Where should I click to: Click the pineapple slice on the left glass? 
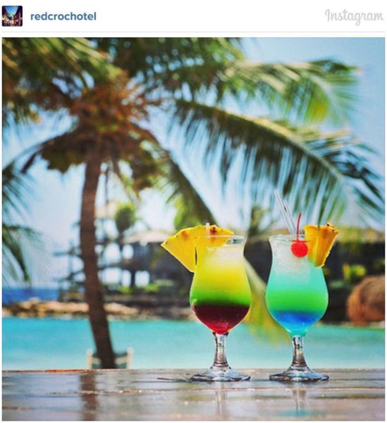(x=193, y=246)
